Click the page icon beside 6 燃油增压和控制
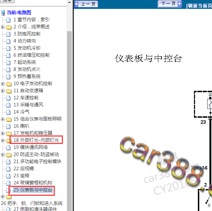 tap(8, 55)
